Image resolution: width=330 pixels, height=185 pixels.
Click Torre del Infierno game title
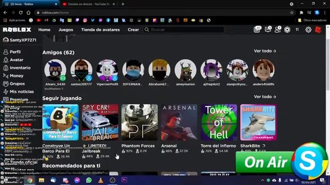pyautogui.click(x=218, y=146)
